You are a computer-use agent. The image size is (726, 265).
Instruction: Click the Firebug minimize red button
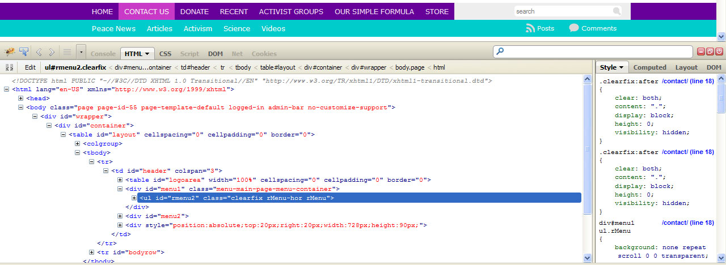(x=701, y=52)
